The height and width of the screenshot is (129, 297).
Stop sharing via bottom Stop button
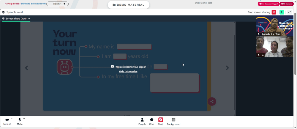click(x=161, y=122)
